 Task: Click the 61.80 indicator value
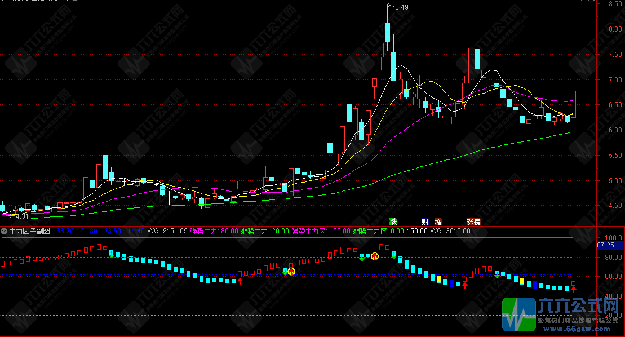[x=88, y=231]
